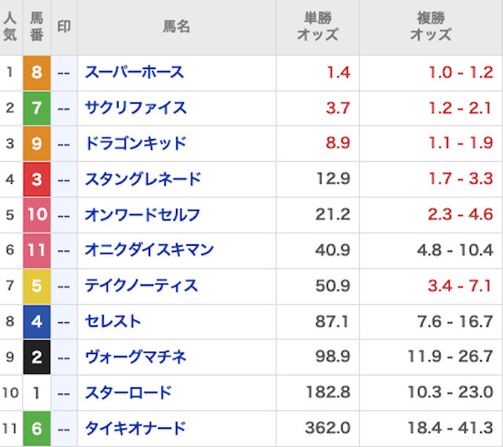
Task: Click the yellow horse number 5 badge
Action: coord(36,286)
